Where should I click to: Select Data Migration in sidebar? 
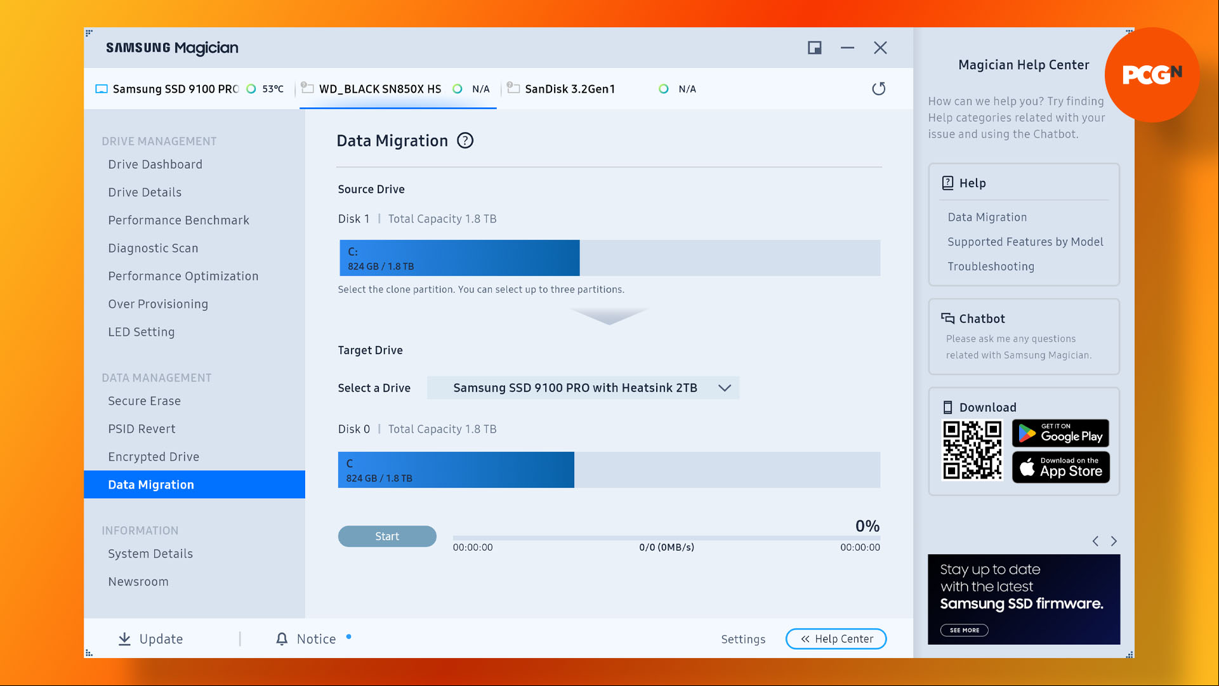point(194,484)
